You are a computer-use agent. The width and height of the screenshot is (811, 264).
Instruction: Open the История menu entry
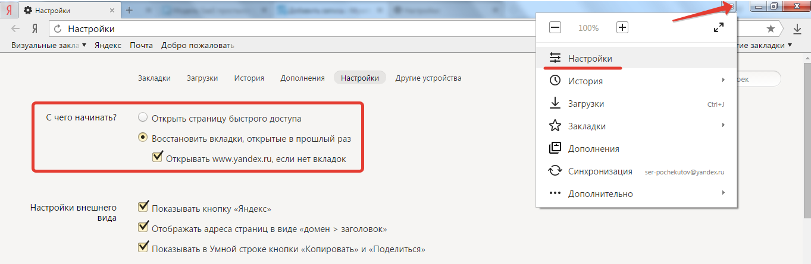[637, 81]
